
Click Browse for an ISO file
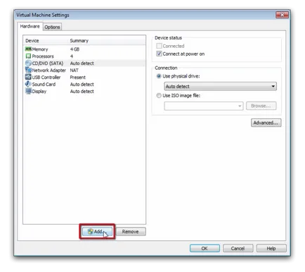pos(261,106)
